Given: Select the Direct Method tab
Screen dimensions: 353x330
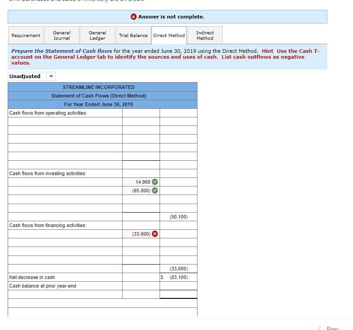Looking at the screenshot, I should 169,35.
